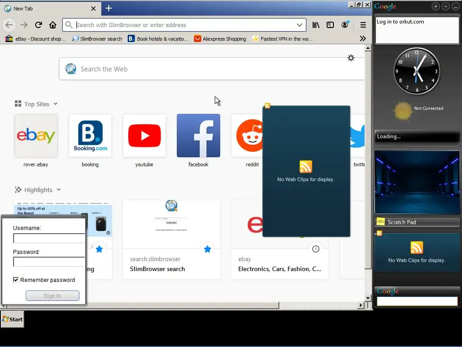The width and height of the screenshot is (462, 347).
Task: Click the Log in to orkut.com gadget
Action: (x=417, y=30)
